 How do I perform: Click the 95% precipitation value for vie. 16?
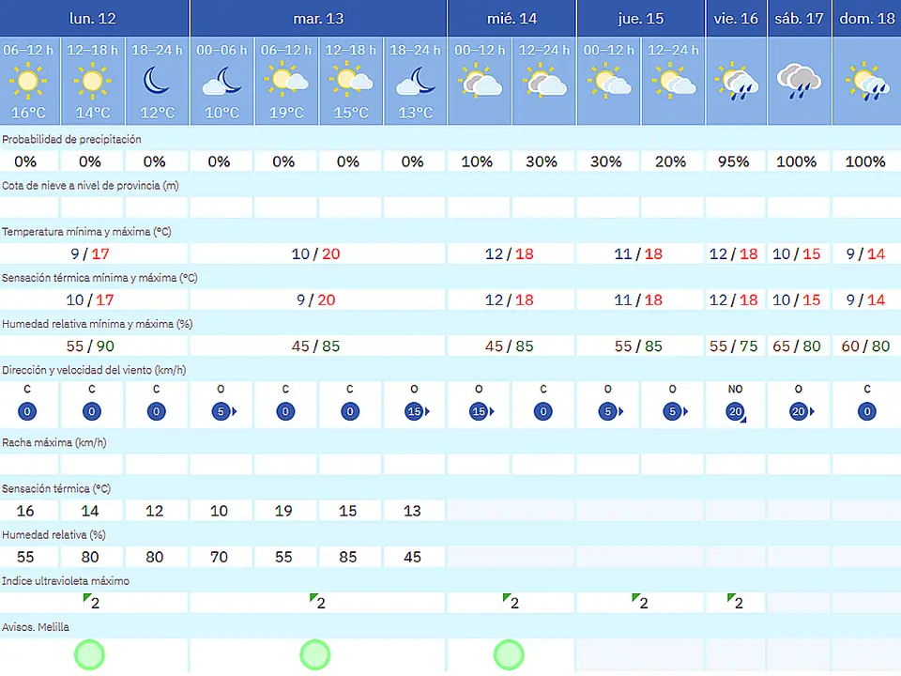pos(734,161)
